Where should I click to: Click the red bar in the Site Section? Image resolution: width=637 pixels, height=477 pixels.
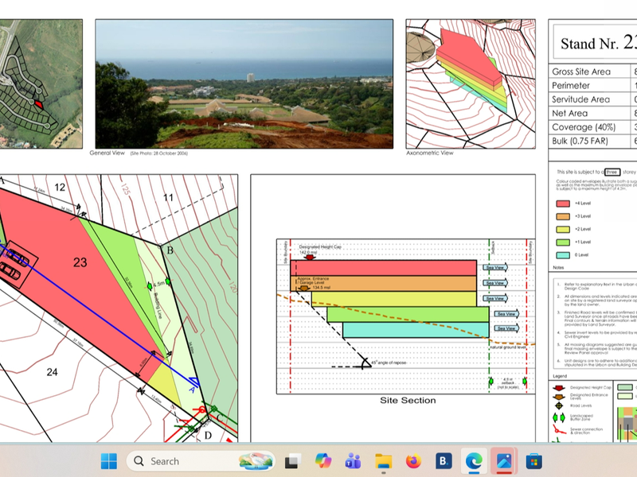(384, 268)
